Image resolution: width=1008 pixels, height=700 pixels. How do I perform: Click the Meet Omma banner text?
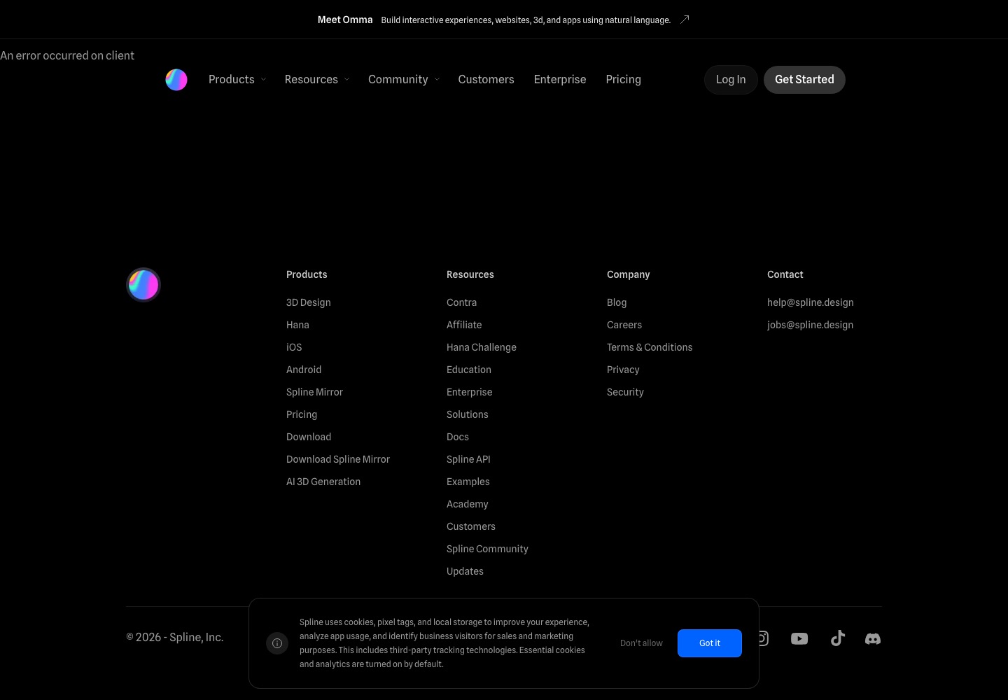[x=345, y=20]
